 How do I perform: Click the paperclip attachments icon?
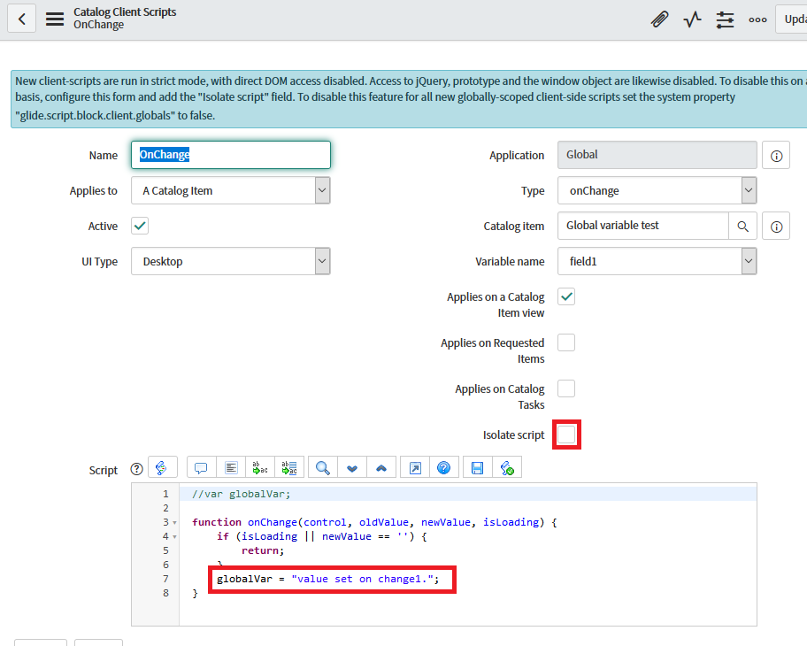point(659,19)
